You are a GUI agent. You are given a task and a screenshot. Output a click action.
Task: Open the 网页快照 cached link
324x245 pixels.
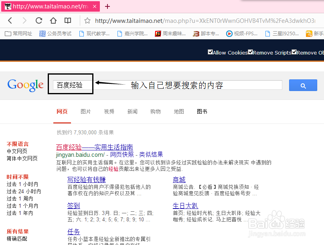point(122,154)
